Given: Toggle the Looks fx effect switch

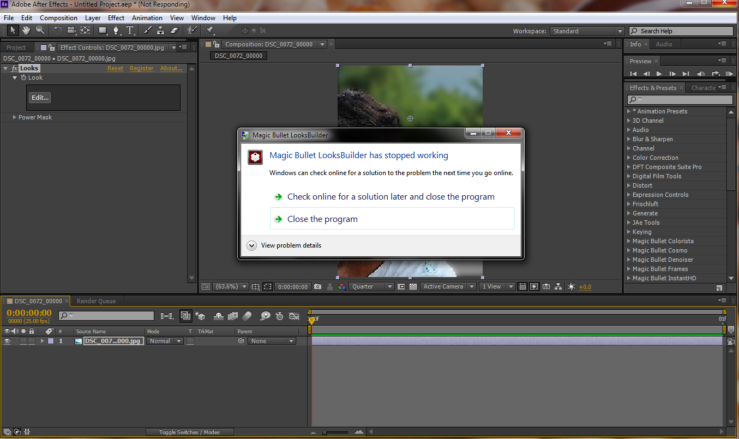Looking at the screenshot, I should point(15,68).
